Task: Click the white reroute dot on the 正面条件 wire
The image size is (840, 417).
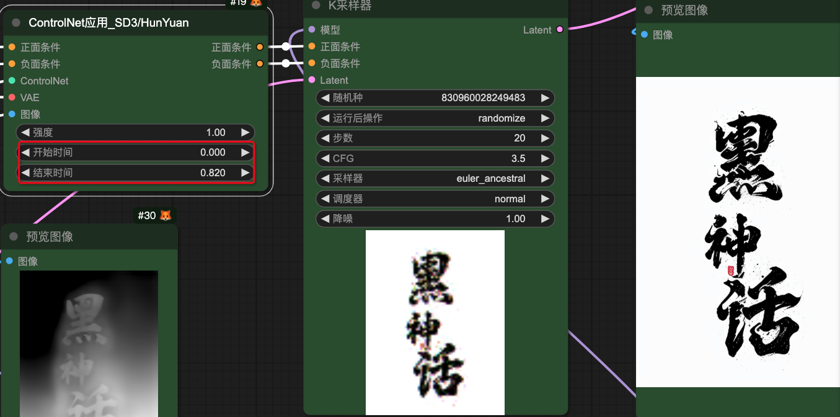Action: click(286, 47)
